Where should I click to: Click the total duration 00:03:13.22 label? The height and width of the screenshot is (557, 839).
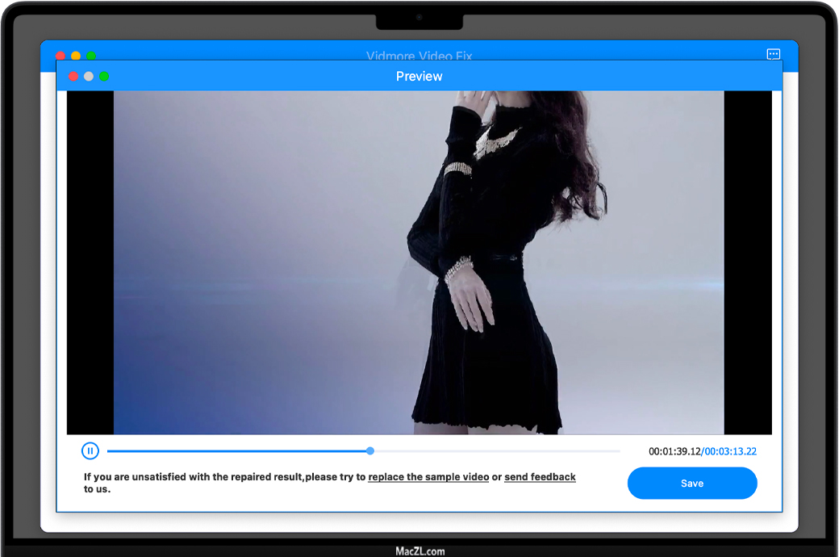coord(731,452)
